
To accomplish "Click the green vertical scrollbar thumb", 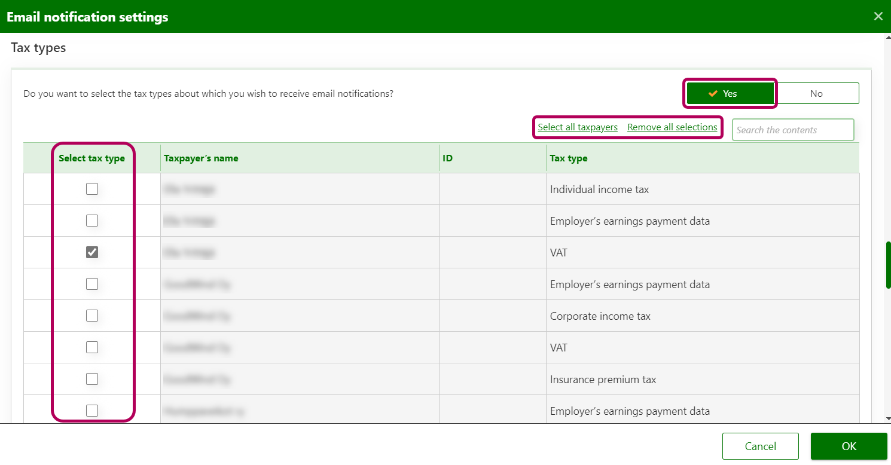I will pyautogui.click(x=888, y=264).
